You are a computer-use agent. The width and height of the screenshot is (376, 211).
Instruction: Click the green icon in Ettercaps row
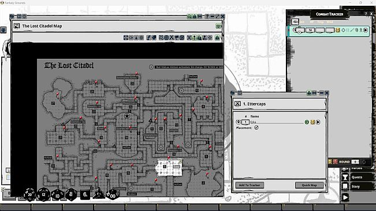[x=307, y=122]
